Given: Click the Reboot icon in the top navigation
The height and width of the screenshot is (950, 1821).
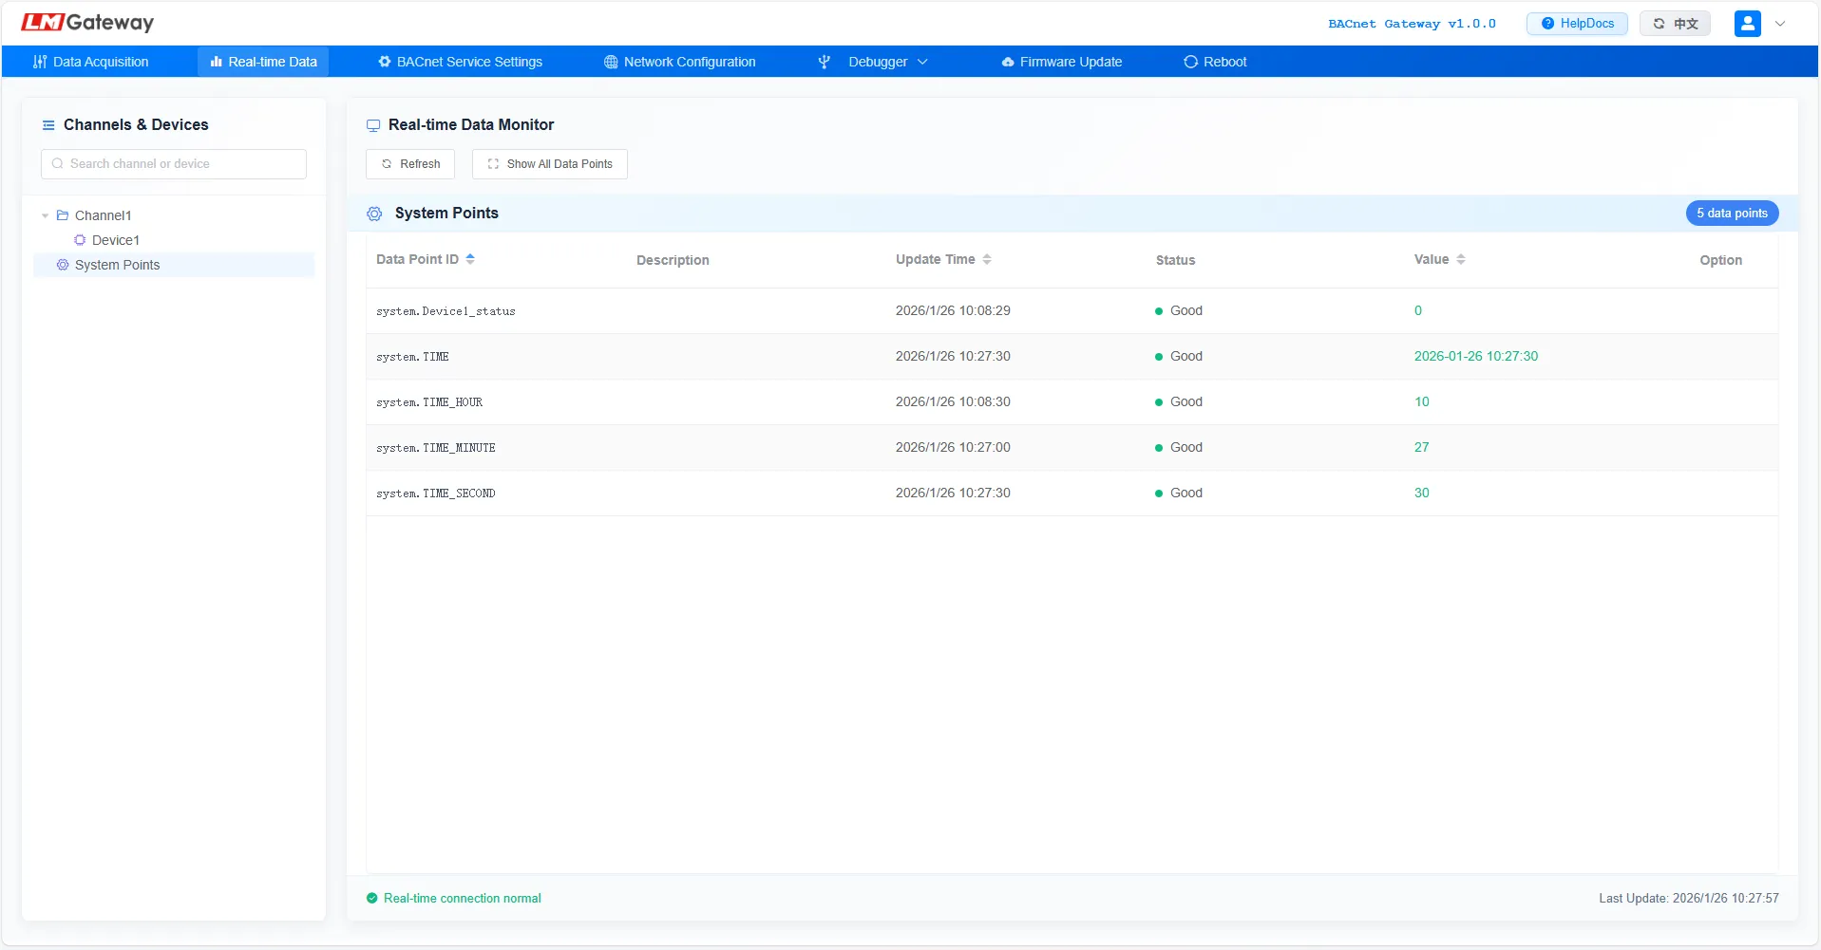Looking at the screenshot, I should 1190,62.
